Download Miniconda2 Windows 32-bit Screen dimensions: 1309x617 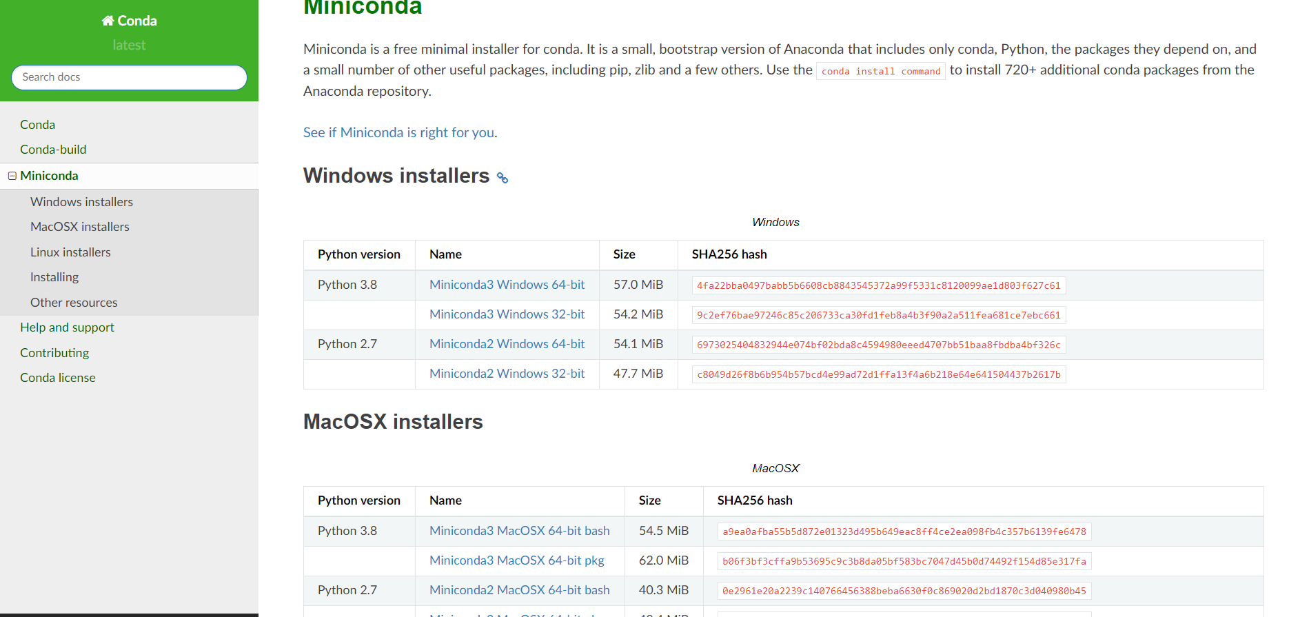click(x=507, y=374)
